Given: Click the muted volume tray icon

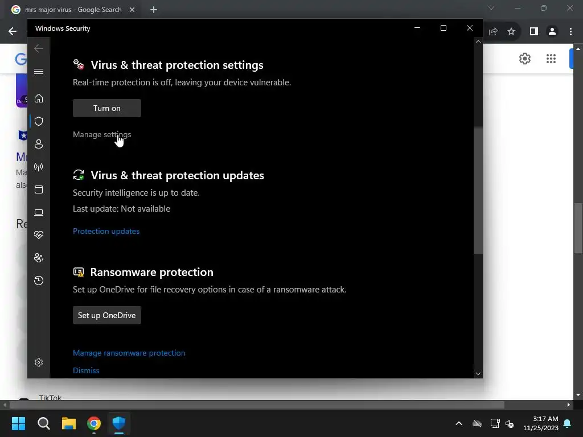Looking at the screenshot, I should point(510,423).
